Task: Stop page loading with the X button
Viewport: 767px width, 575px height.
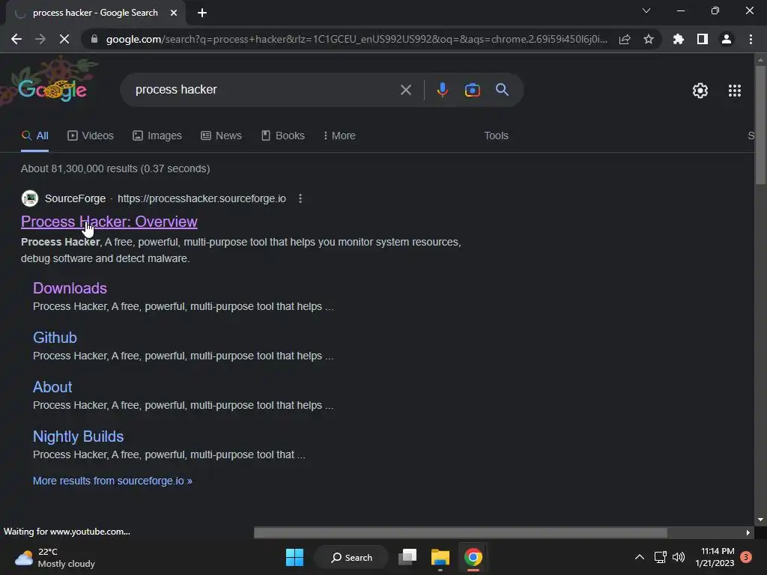Action: (x=64, y=39)
